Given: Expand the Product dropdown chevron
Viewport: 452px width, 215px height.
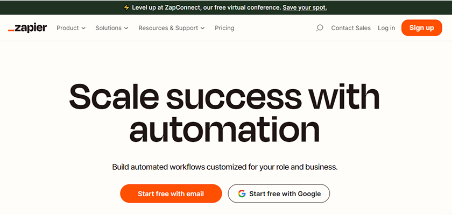Looking at the screenshot, I should pos(83,28).
